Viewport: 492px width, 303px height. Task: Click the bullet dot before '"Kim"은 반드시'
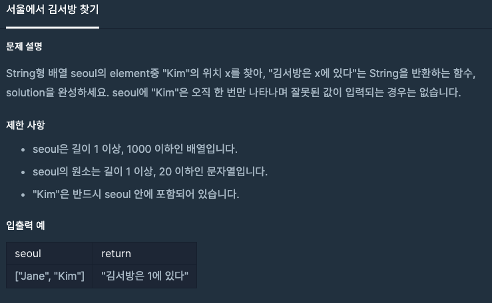click(x=25, y=195)
